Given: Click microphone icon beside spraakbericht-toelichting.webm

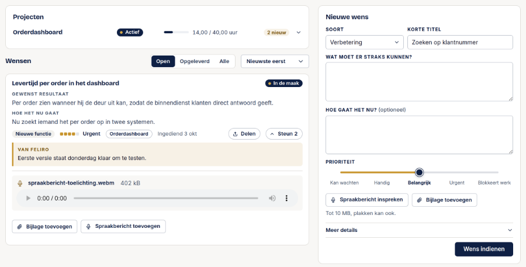Looking at the screenshot, I should tap(20, 183).
